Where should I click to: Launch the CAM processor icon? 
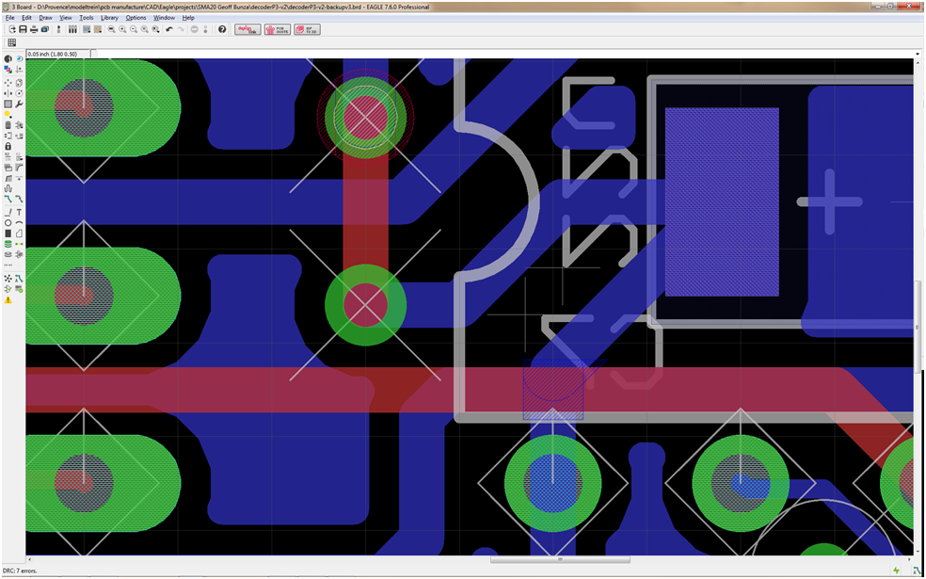pyautogui.click(x=44, y=29)
